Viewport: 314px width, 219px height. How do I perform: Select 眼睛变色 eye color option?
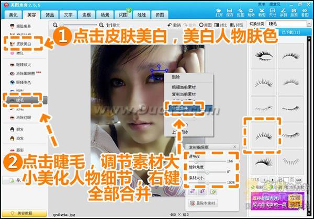(x=20, y=83)
